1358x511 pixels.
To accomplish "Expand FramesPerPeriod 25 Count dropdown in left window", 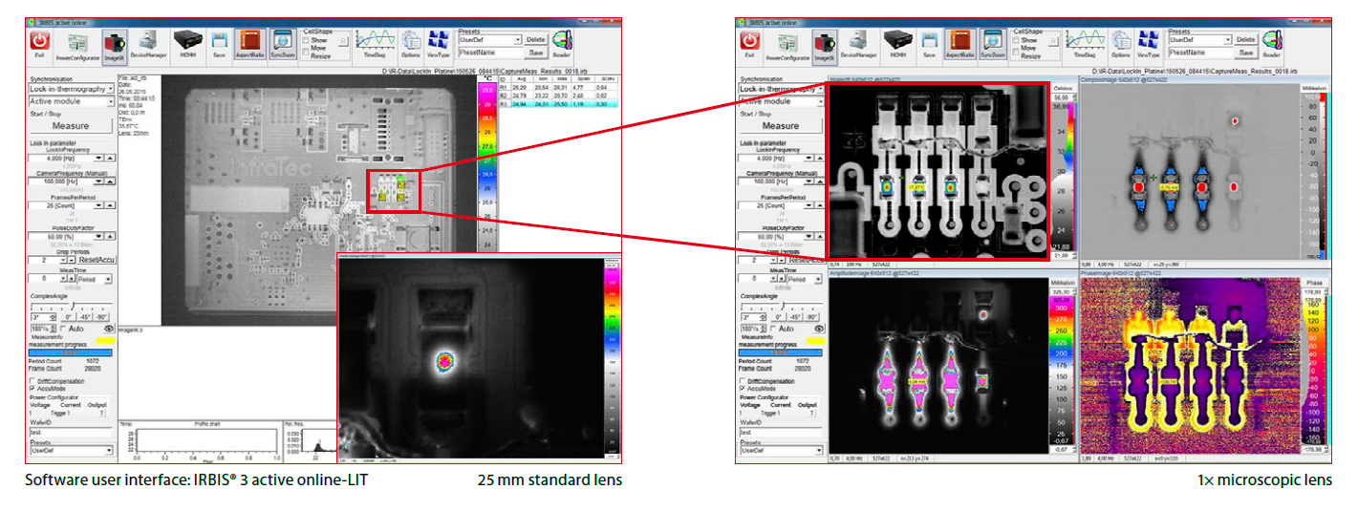I will (x=99, y=205).
